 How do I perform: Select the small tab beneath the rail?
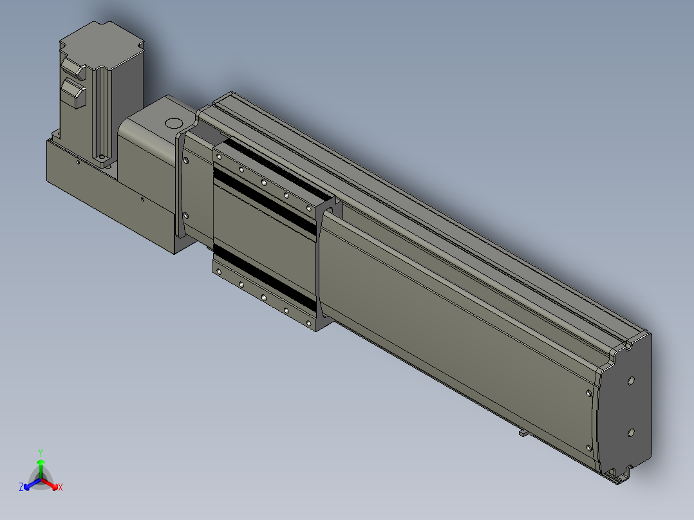pos(523,432)
